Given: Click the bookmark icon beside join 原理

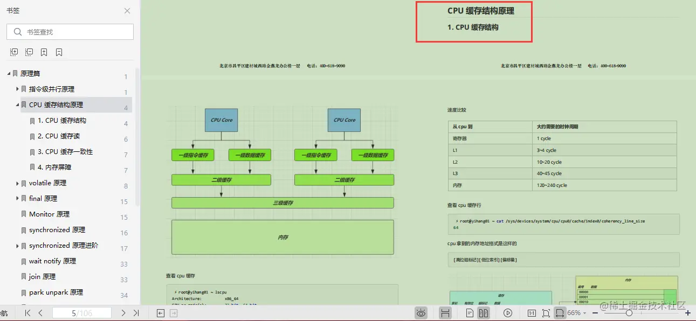Looking at the screenshot, I should click(x=24, y=277).
